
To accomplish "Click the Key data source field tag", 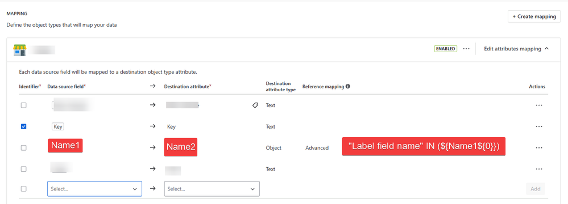I will tap(58, 127).
